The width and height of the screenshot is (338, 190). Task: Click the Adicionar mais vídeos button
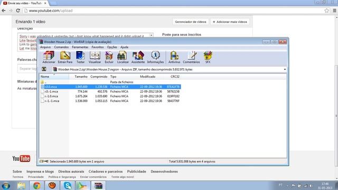pos(230,22)
